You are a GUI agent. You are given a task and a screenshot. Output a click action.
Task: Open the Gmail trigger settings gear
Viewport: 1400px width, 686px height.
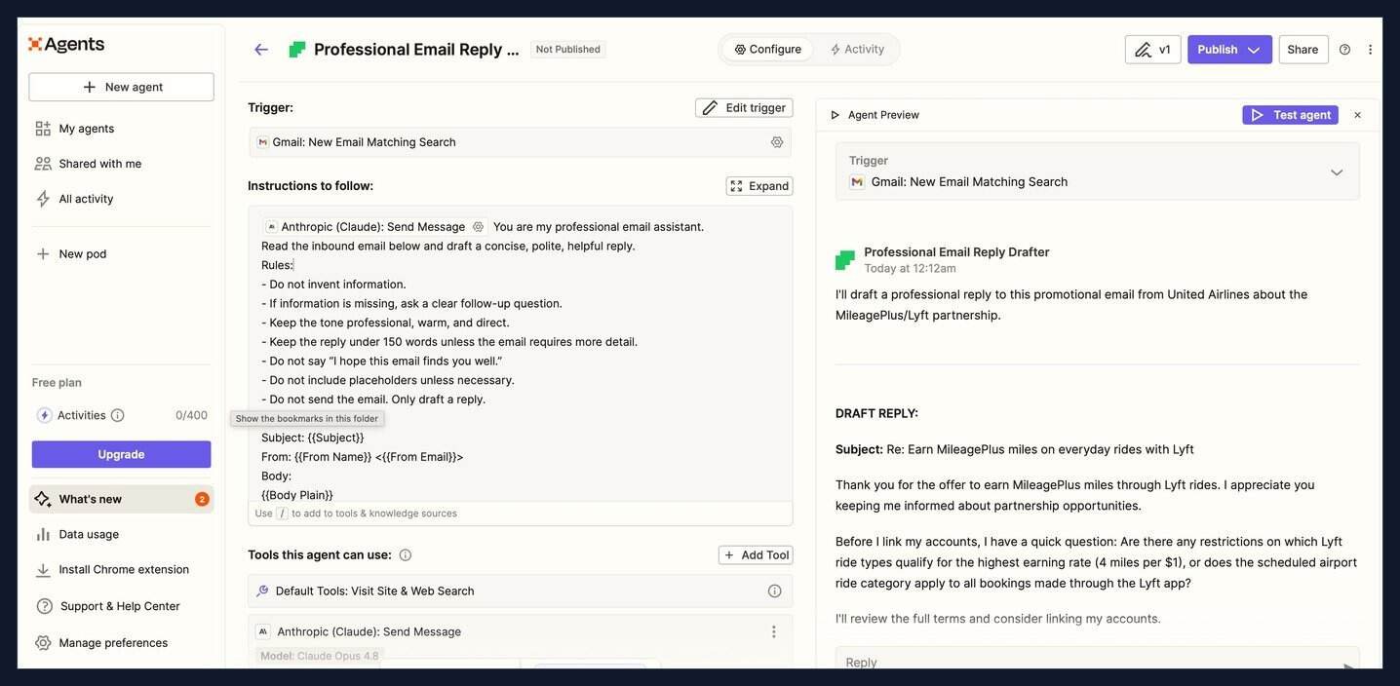pos(777,142)
